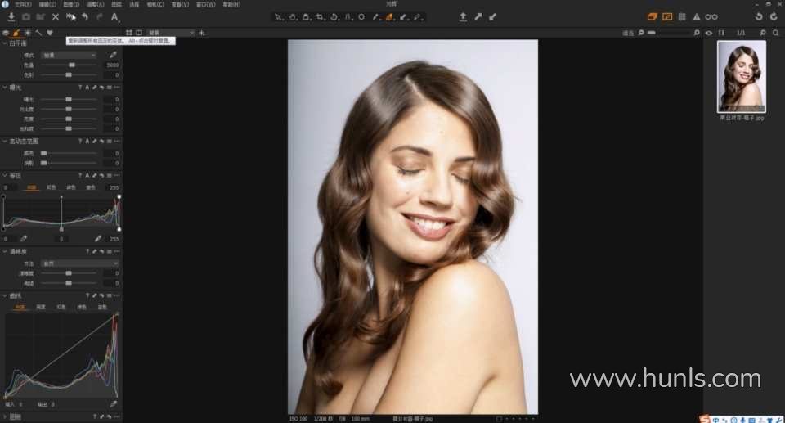The width and height of the screenshot is (785, 423).
Task: Adjust the 对比度 contrast slider
Action: coord(69,109)
